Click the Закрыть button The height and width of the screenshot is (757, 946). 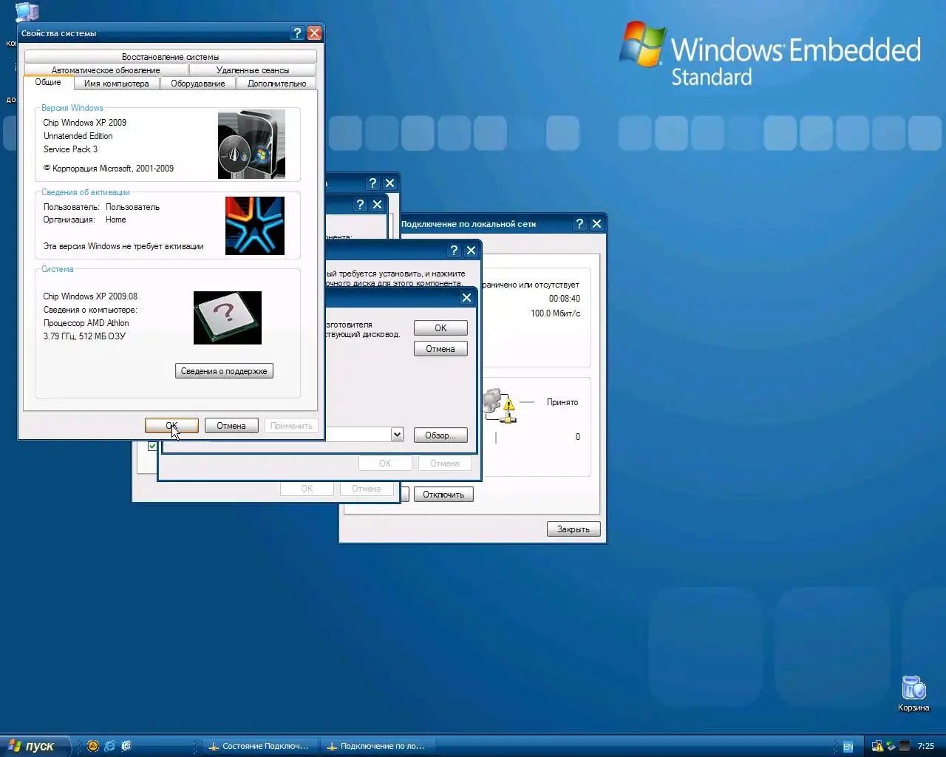click(x=574, y=529)
